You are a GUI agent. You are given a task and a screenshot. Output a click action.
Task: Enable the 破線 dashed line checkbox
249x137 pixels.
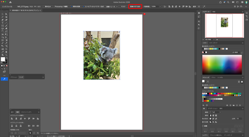point(203,126)
